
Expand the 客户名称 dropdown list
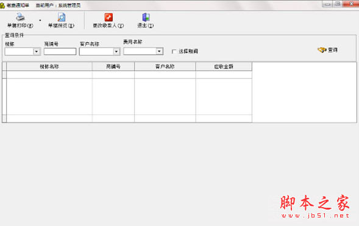point(116,51)
